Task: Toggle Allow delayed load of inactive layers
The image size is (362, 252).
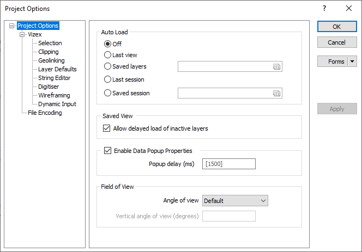Action: pos(107,128)
